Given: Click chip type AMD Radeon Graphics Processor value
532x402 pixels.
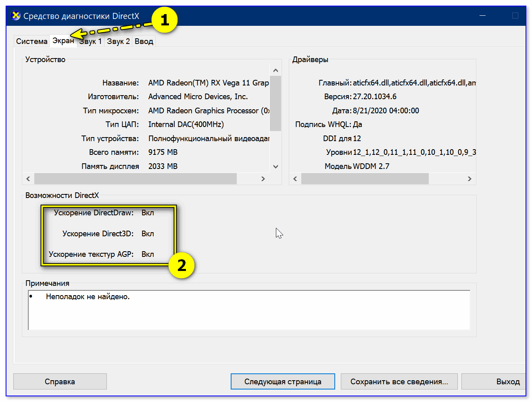Looking at the screenshot, I should click(209, 110).
